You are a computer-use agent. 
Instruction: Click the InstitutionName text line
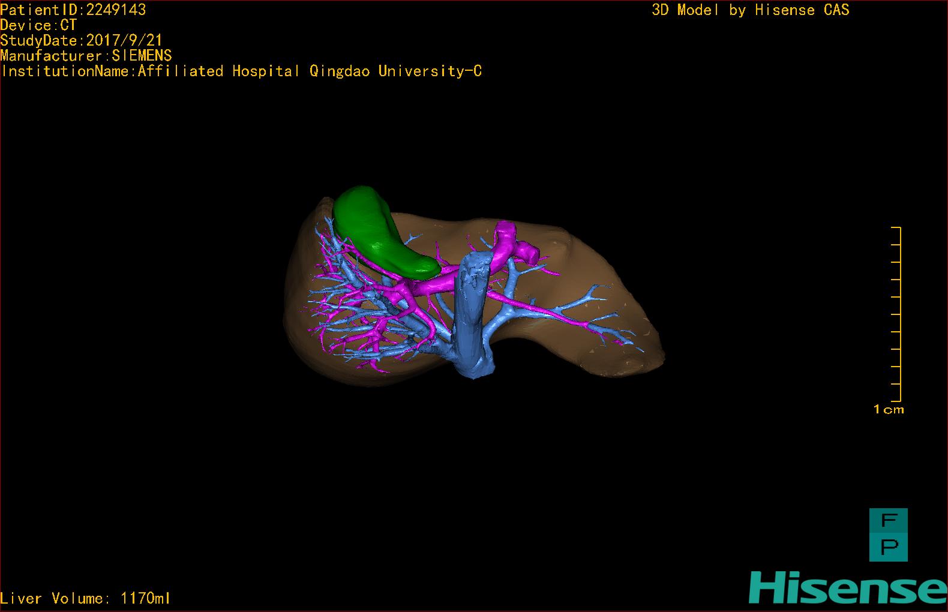241,71
